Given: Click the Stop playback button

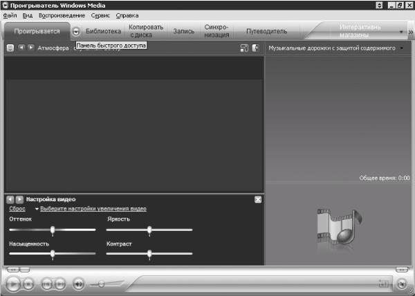Looking at the screenshot, I should pos(28,284).
